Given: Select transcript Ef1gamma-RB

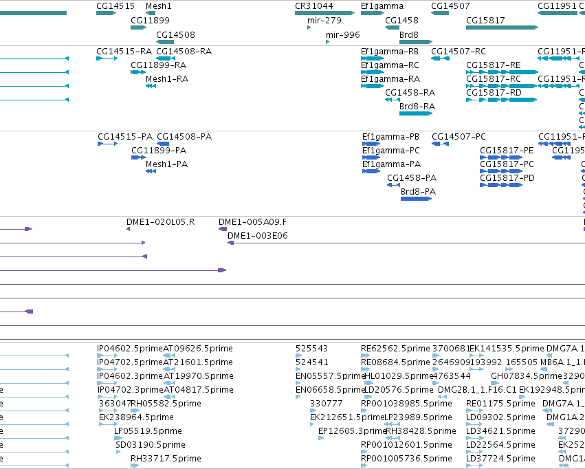Looking at the screenshot, I should (373, 58).
